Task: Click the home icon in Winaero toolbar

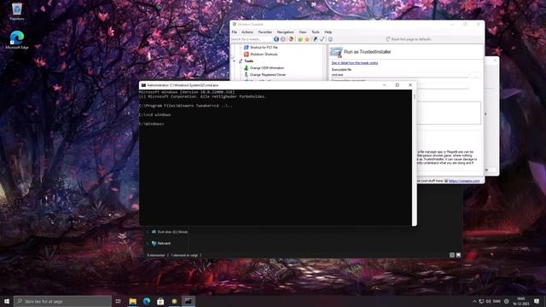Action: click(291, 39)
